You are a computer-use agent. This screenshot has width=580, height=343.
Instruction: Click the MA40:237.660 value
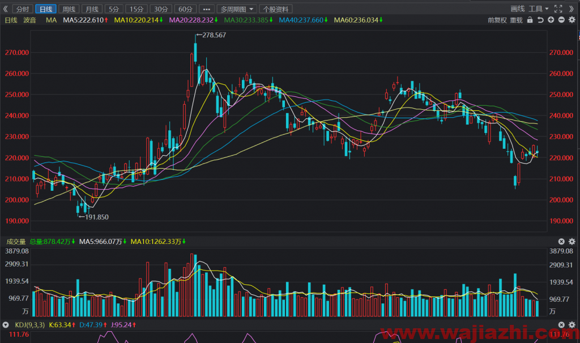[x=304, y=20]
